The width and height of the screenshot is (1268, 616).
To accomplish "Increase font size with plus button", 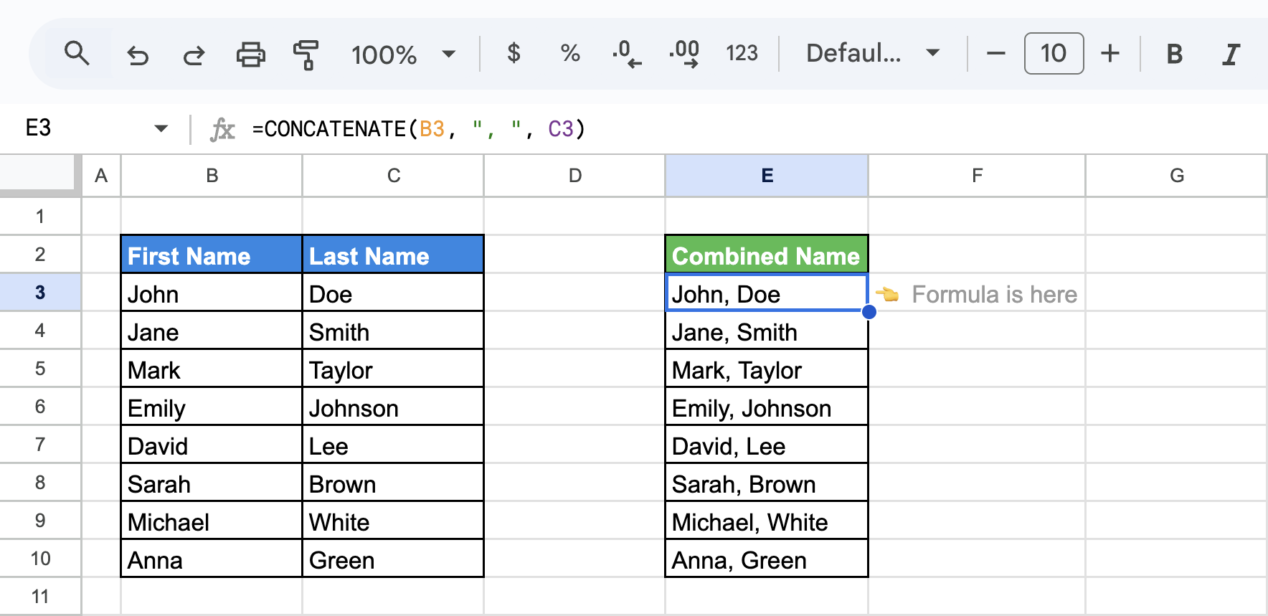I will (1110, 54).
